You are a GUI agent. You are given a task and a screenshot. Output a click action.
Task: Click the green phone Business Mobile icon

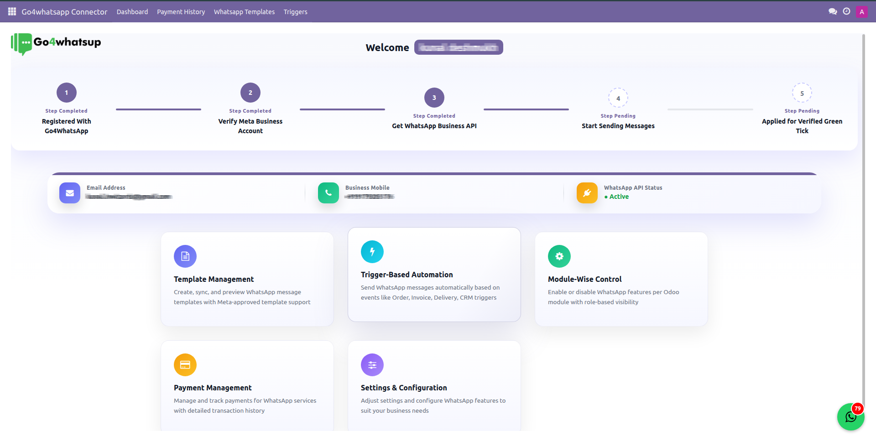[x=328, y=193]
